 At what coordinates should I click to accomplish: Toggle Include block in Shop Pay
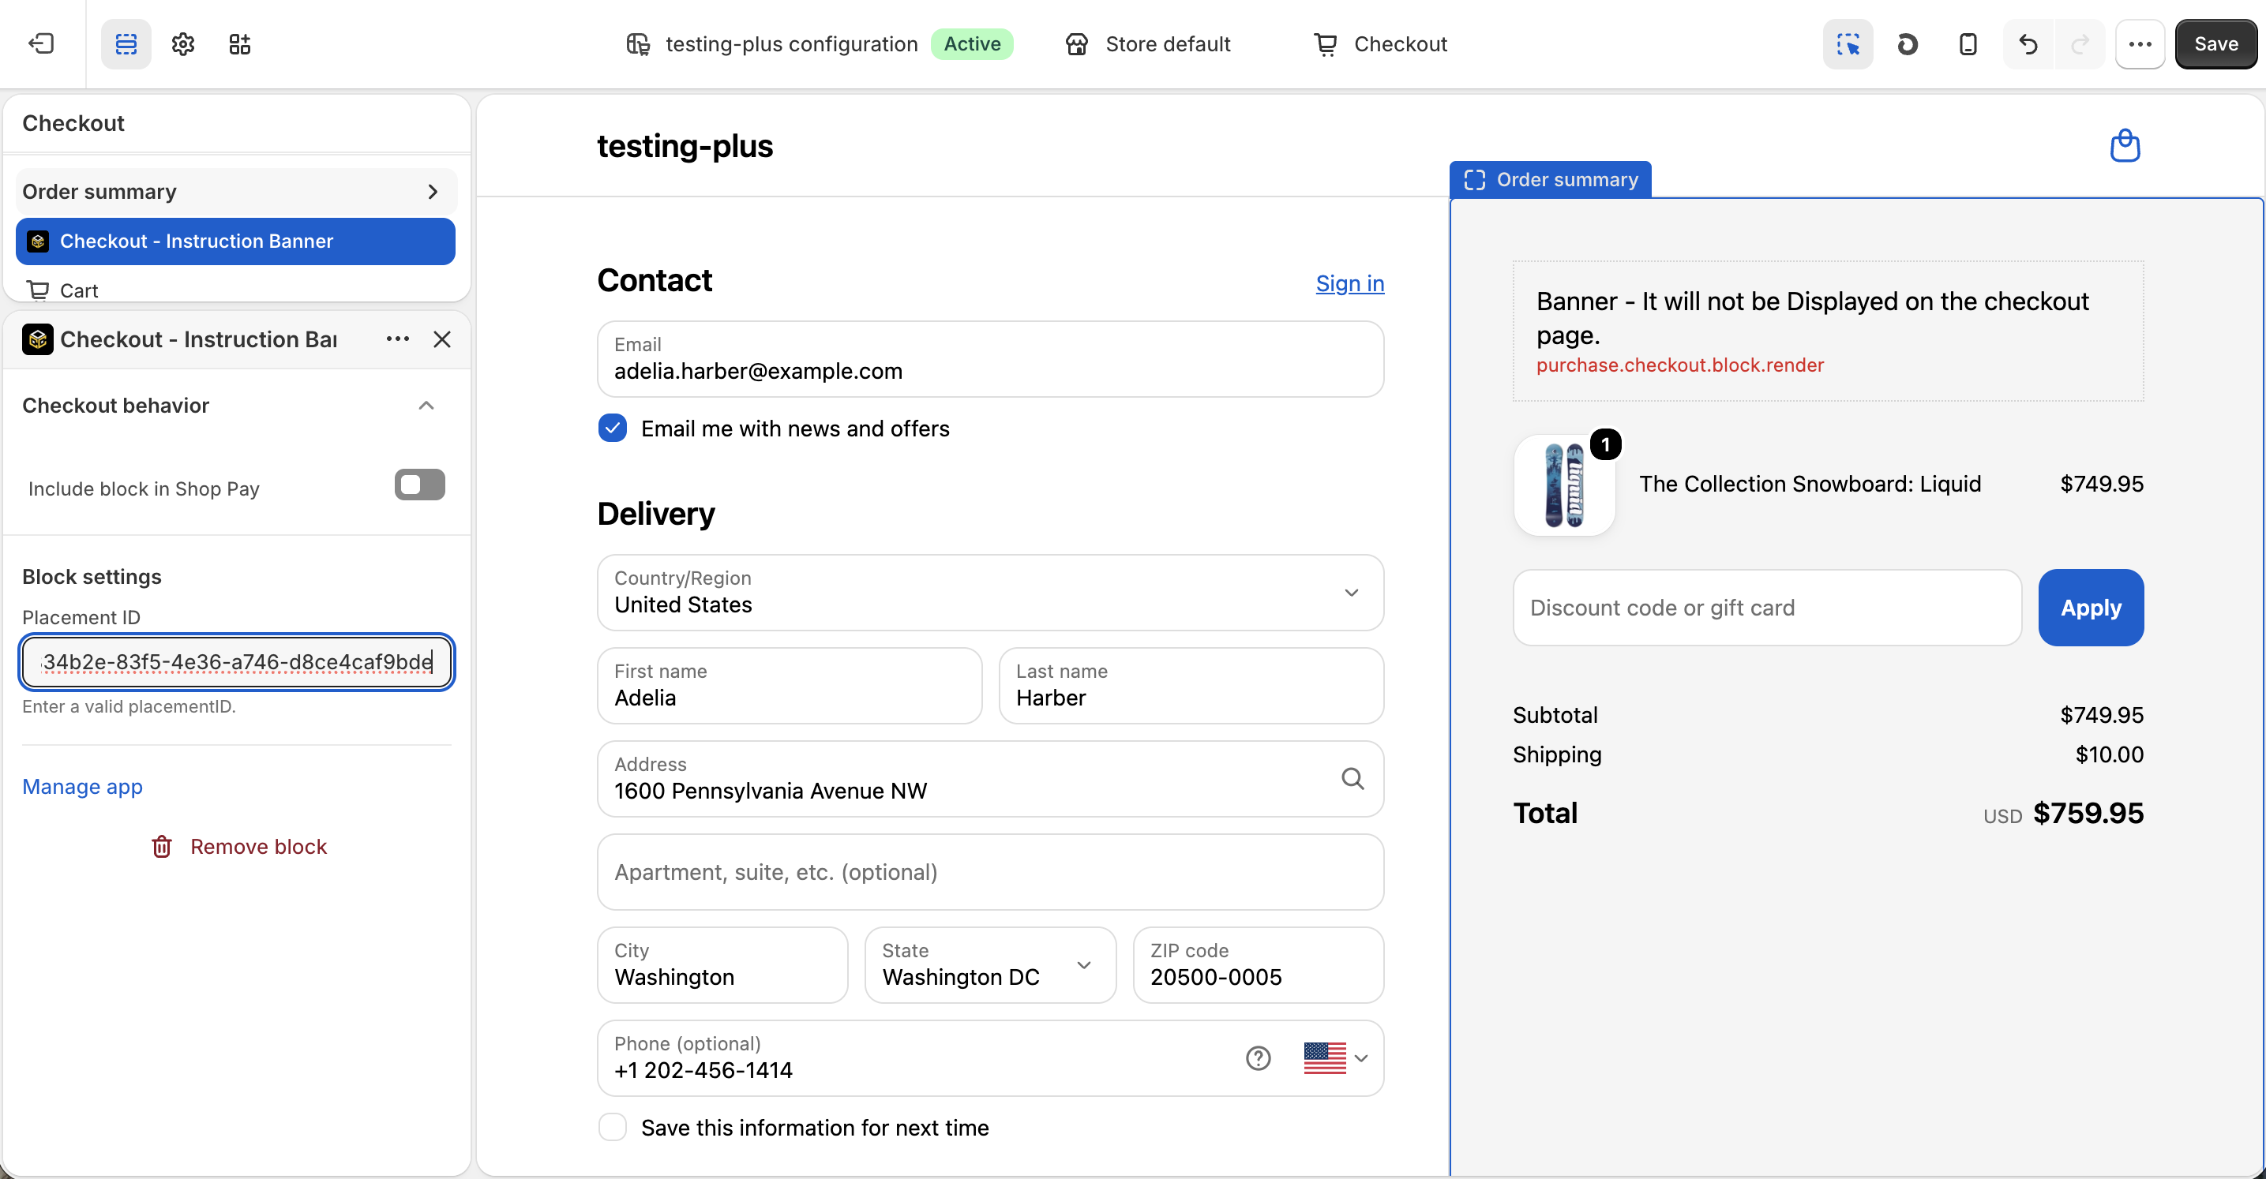(x=419, y=485)
